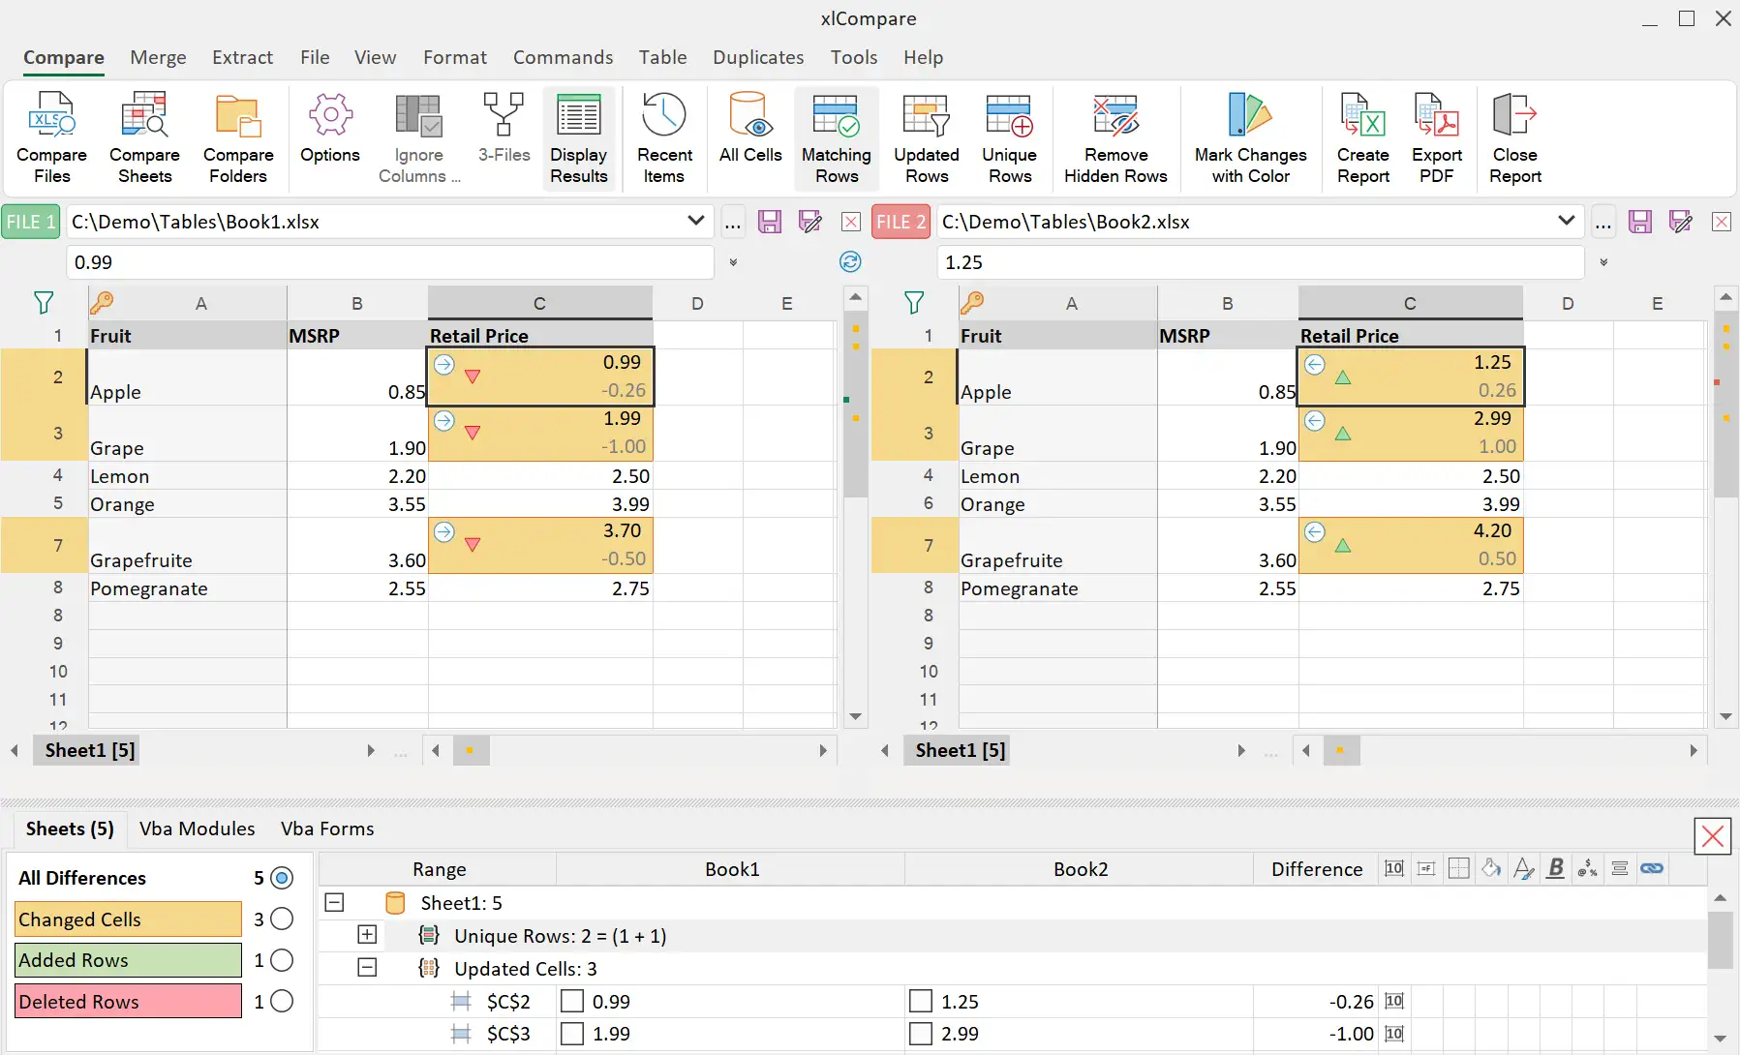Browse for FILE 1 with the ellipsis button
Viewport: 1740px width, 1055px height.
733,222
